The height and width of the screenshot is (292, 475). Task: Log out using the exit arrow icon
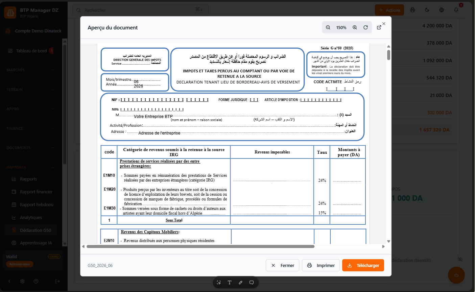pyautogui.click(x=57, y=281)
